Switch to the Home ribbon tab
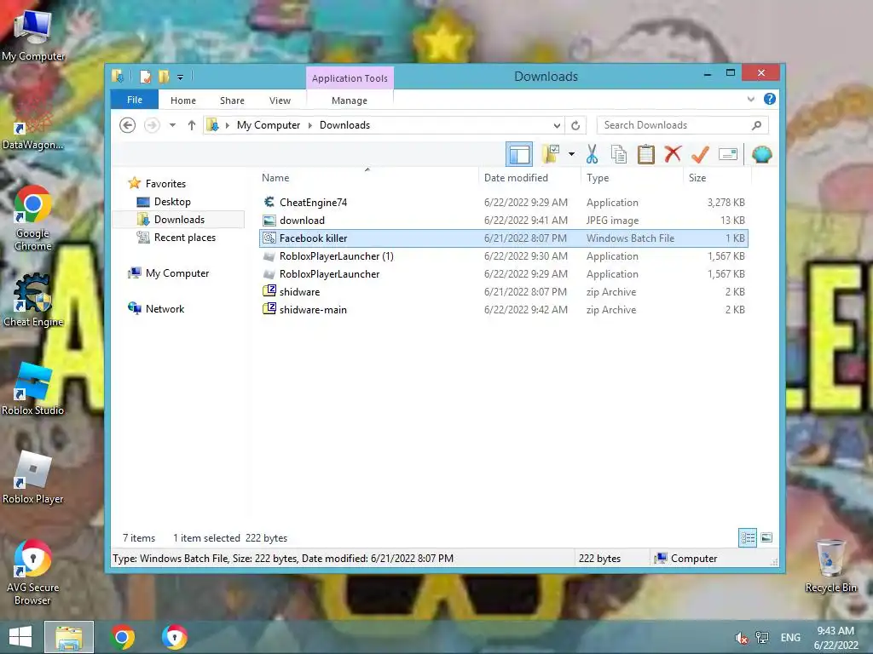Viewport: 873px width, 654px height. pos(183,100)
